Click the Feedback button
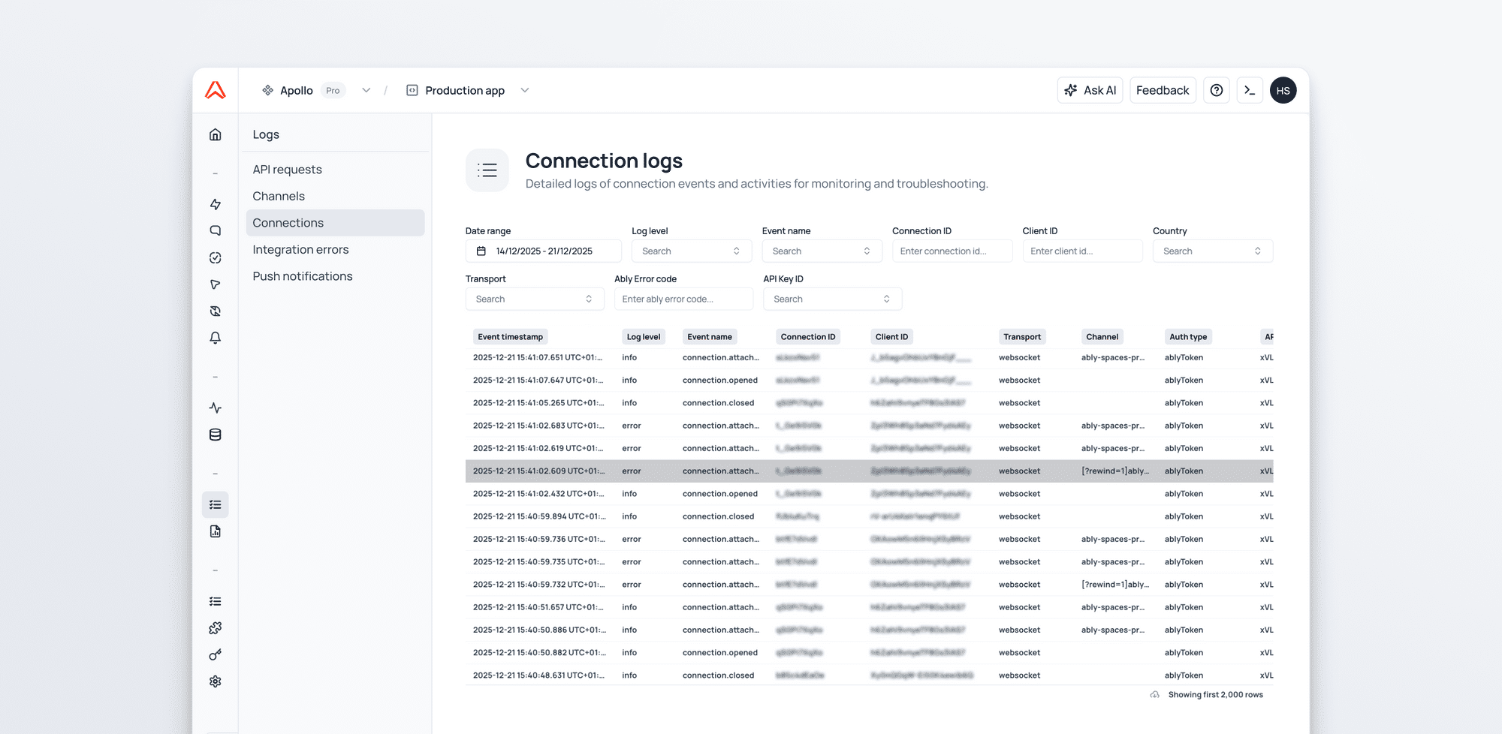 pos(1162,90)
